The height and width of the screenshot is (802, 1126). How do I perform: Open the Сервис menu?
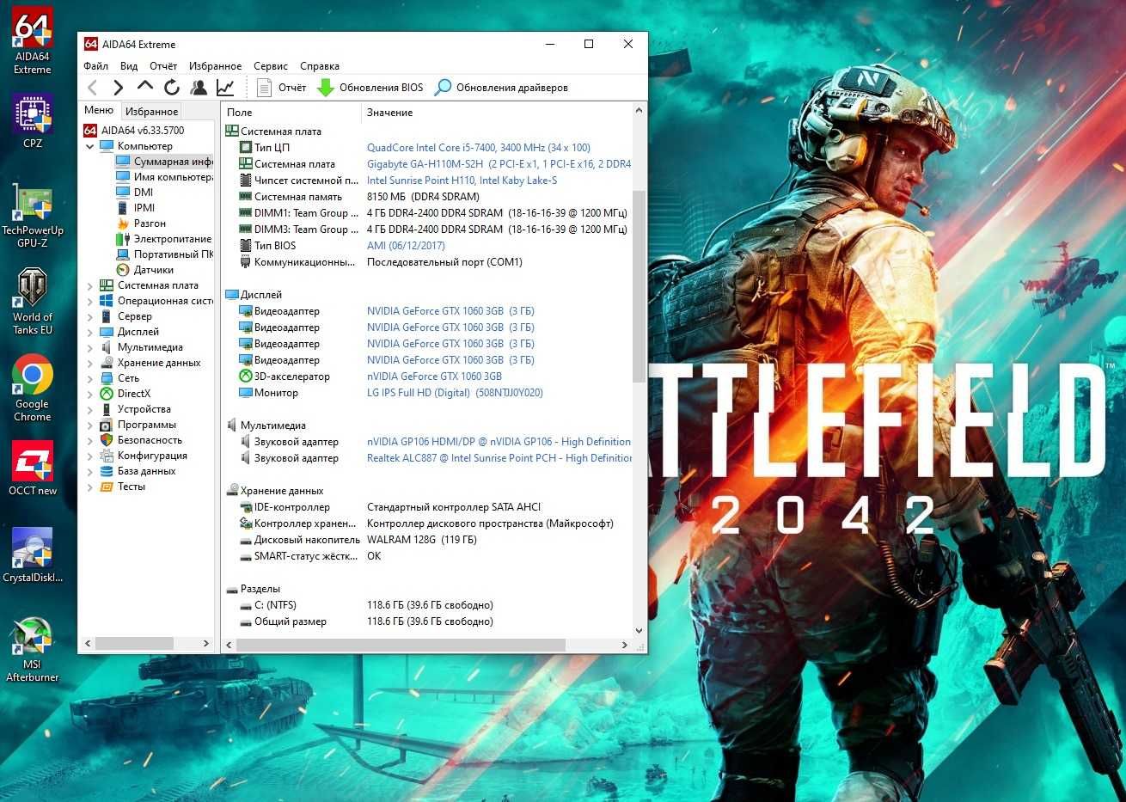pos(271,66)
